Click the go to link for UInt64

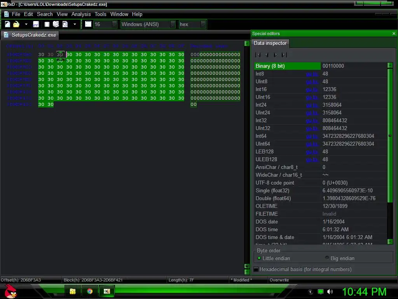[312, 144]
